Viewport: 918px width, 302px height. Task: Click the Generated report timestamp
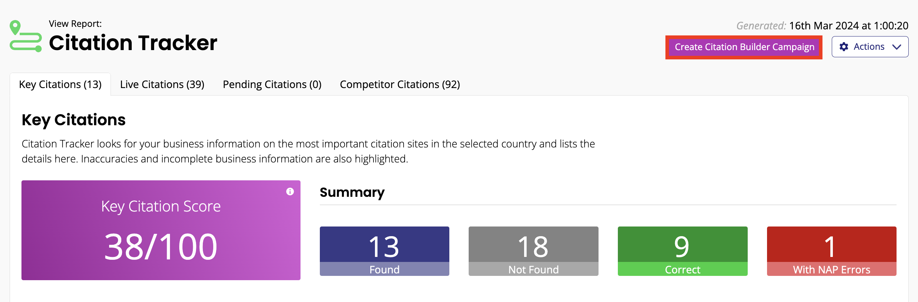822,26
